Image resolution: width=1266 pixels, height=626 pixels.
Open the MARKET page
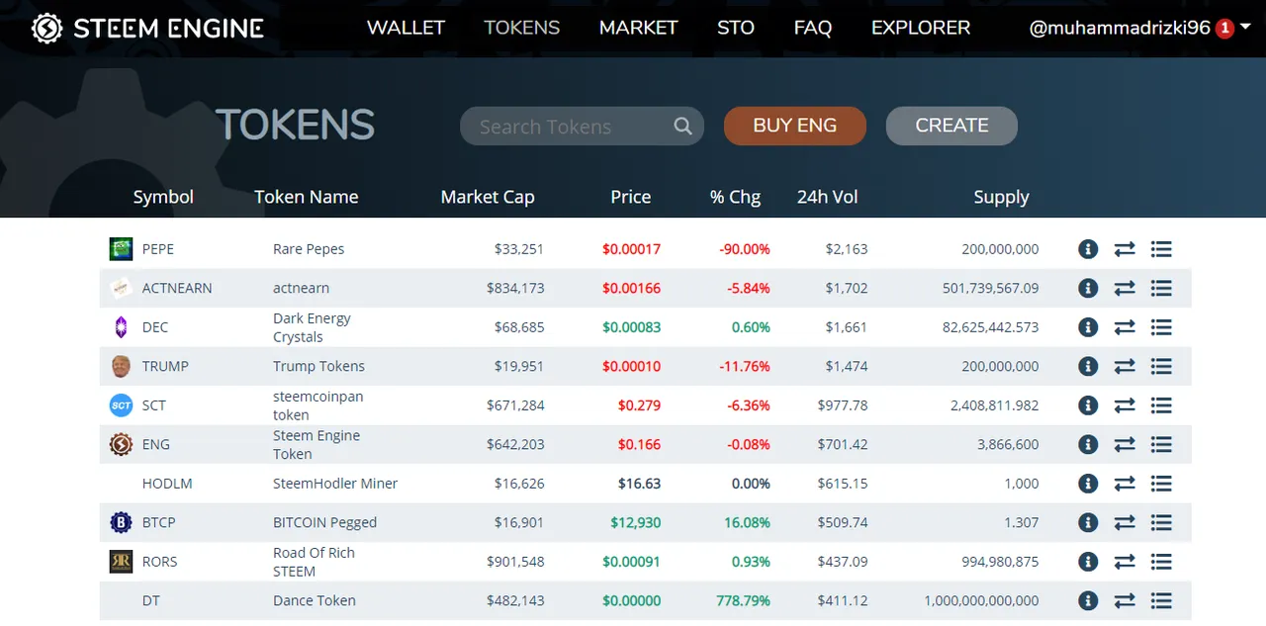[638, 28]
